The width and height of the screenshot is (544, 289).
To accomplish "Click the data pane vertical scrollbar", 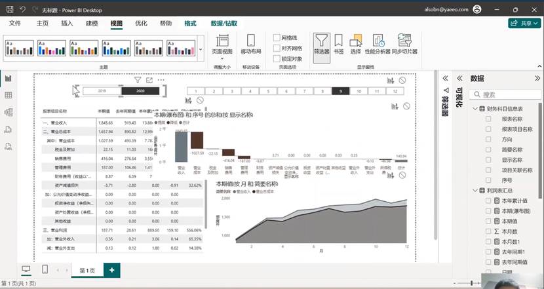I will (541, 151).
